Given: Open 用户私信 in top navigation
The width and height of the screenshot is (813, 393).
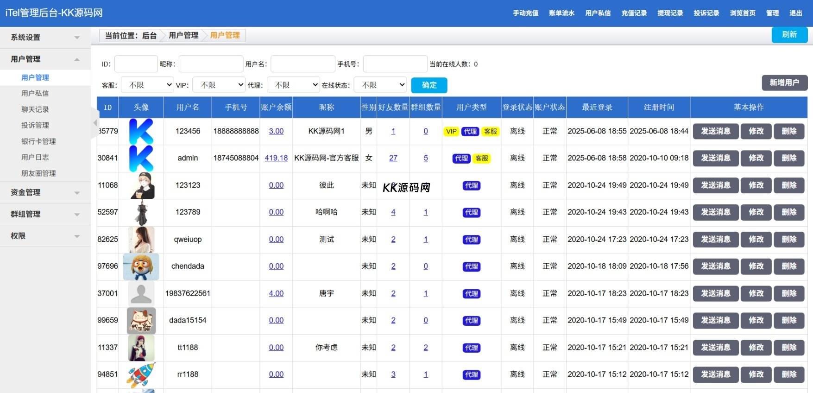Looking at the screenshot, I should click(x=598, y=13).
